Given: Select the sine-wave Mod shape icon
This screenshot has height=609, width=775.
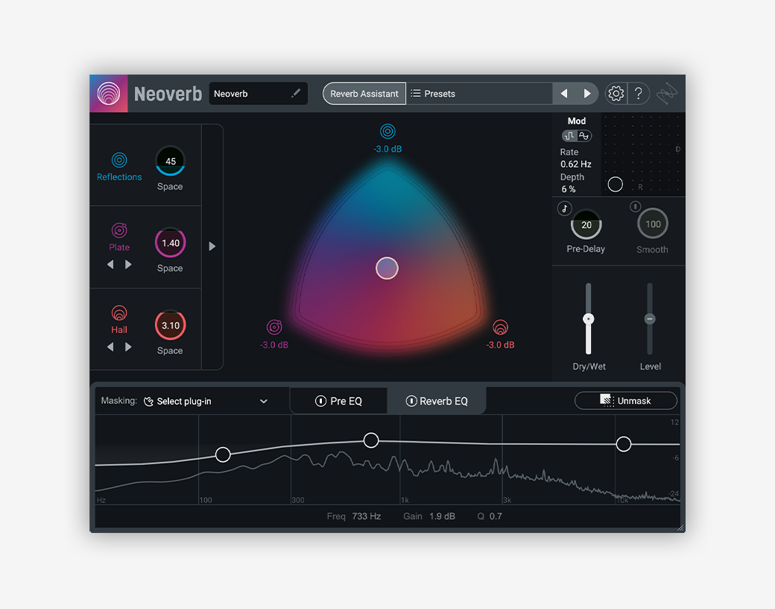Looking at the screenshot, I should (583, 136).
